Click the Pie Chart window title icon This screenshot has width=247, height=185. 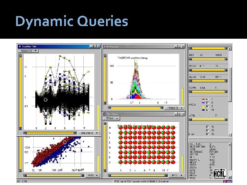pos(104,114)
